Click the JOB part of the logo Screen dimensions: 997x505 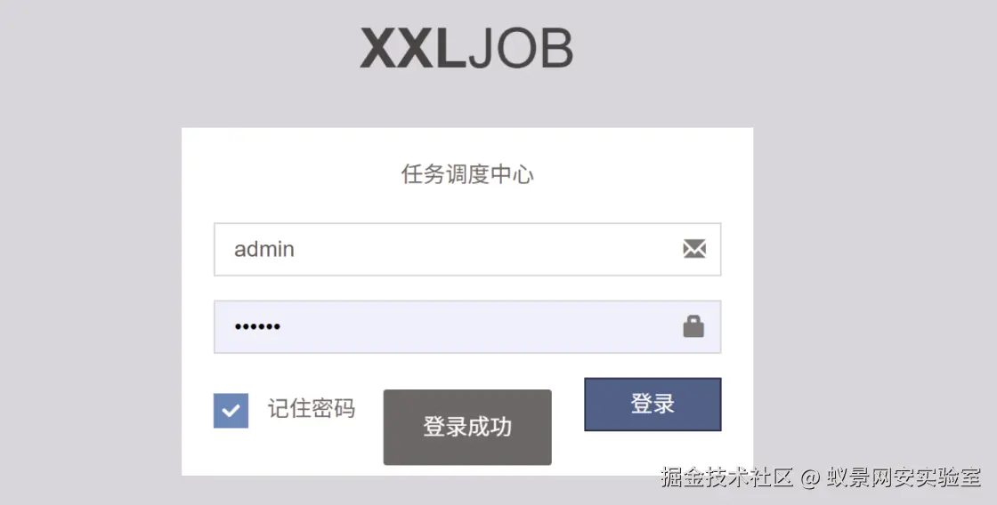click(x=521, y=48)
